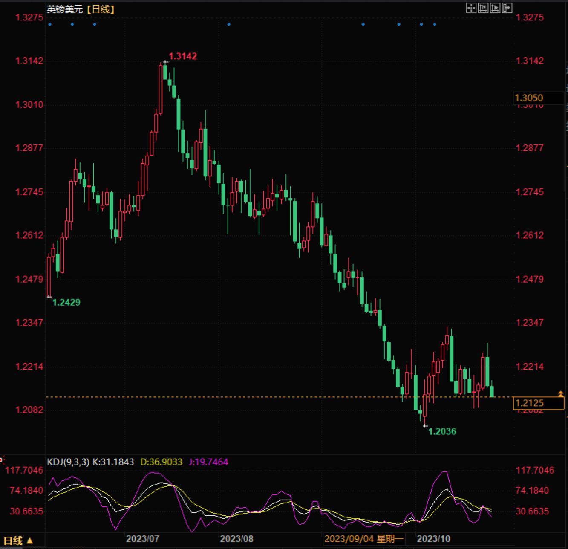Click the K:31.1843 value
Viewport: 568px width, 549px height.
[113, 462]
